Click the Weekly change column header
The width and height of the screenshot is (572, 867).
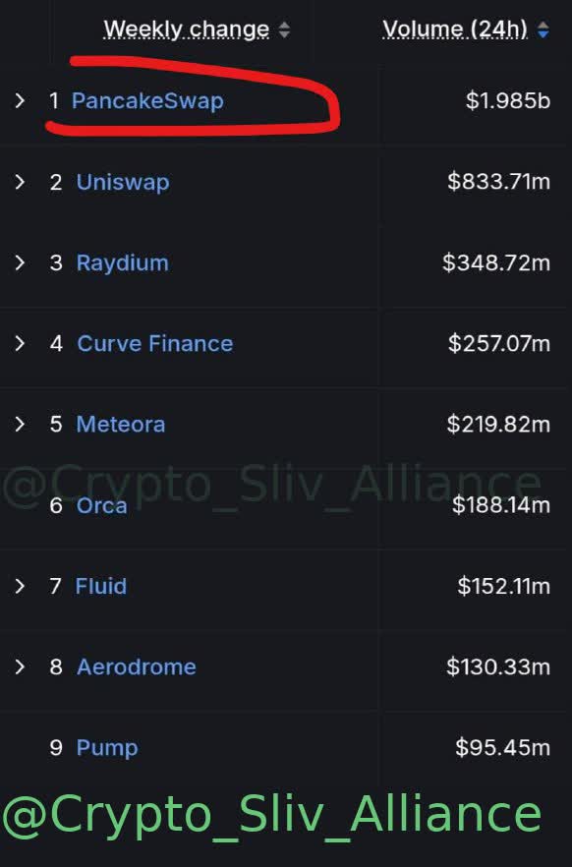pos(187,29)
